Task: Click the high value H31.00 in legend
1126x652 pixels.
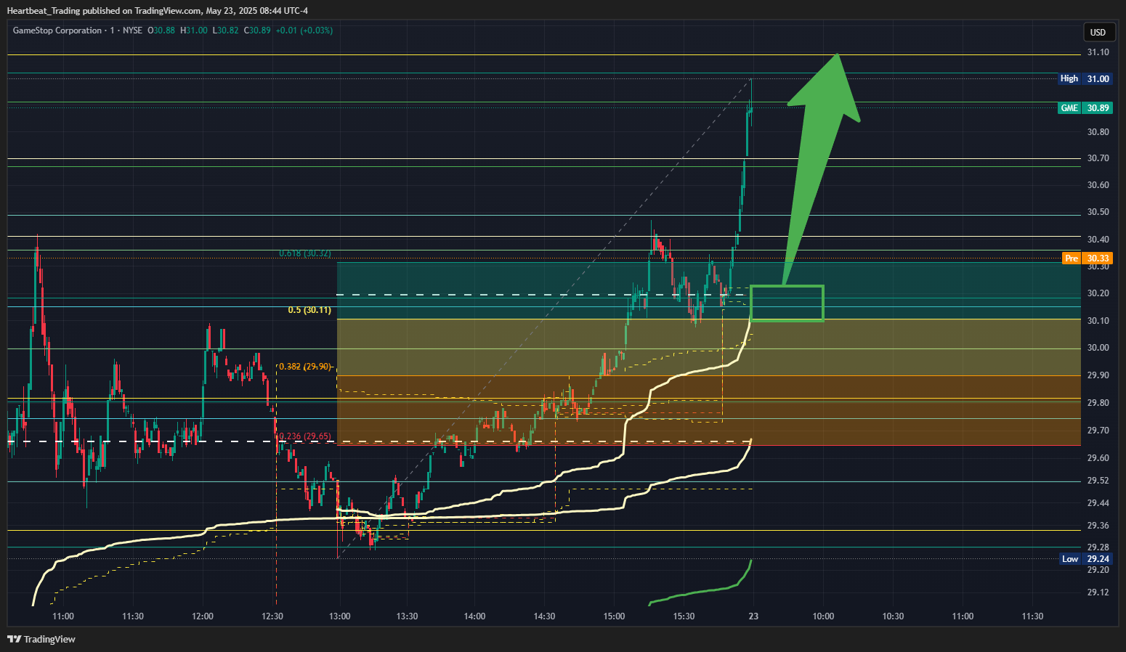Action: [194, 30]
